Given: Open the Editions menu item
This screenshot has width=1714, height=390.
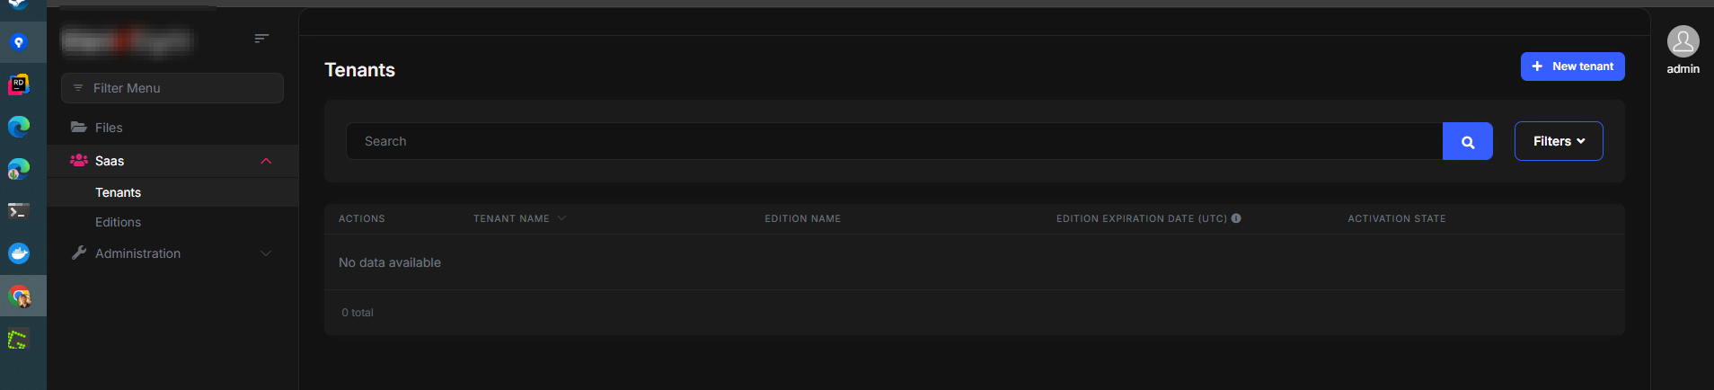Looking at the screenshot, I should point(118,222).
